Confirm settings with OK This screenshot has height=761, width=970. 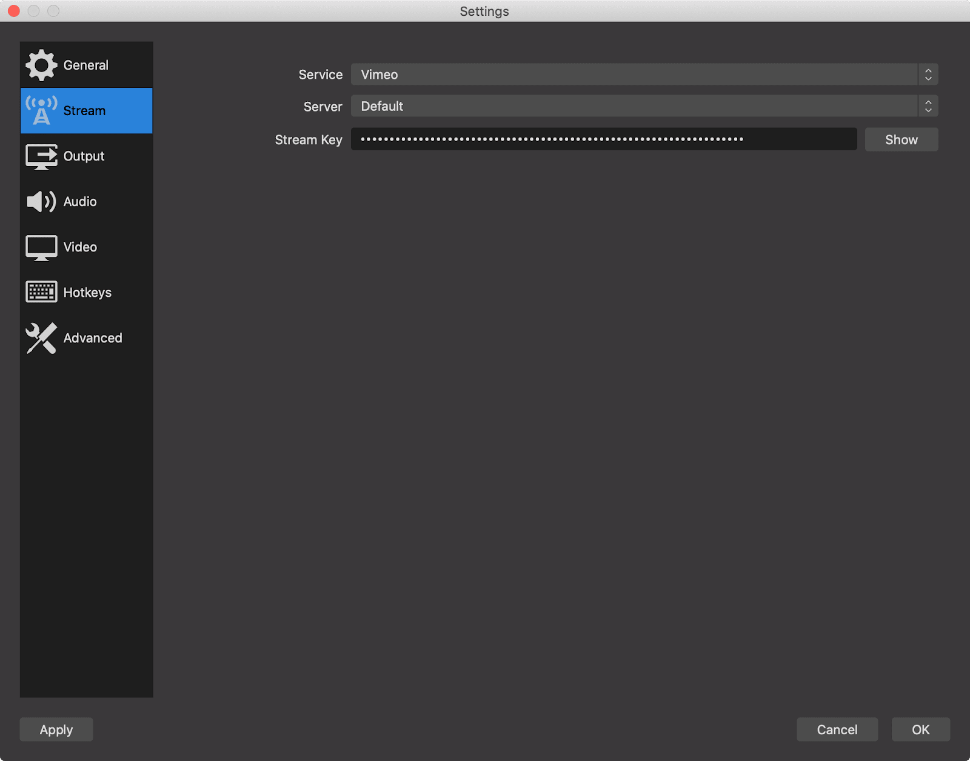click(x=921, y=729)
